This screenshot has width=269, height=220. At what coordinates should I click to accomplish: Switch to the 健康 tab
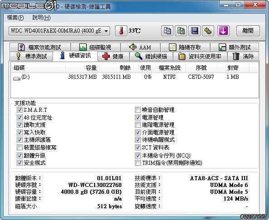coord(113,56)
